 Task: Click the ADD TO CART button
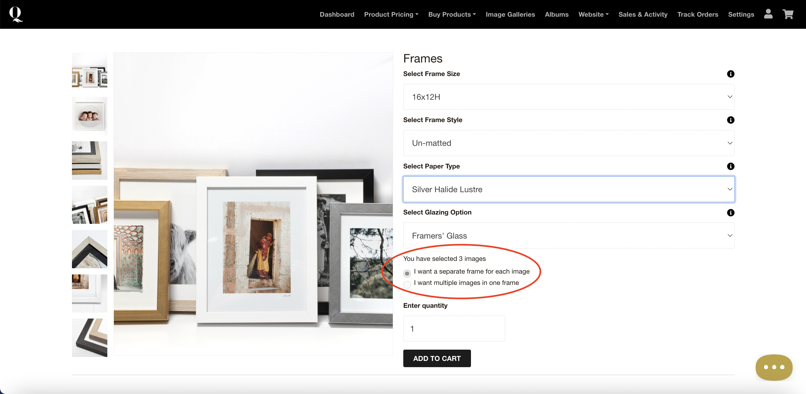[437, 358]
